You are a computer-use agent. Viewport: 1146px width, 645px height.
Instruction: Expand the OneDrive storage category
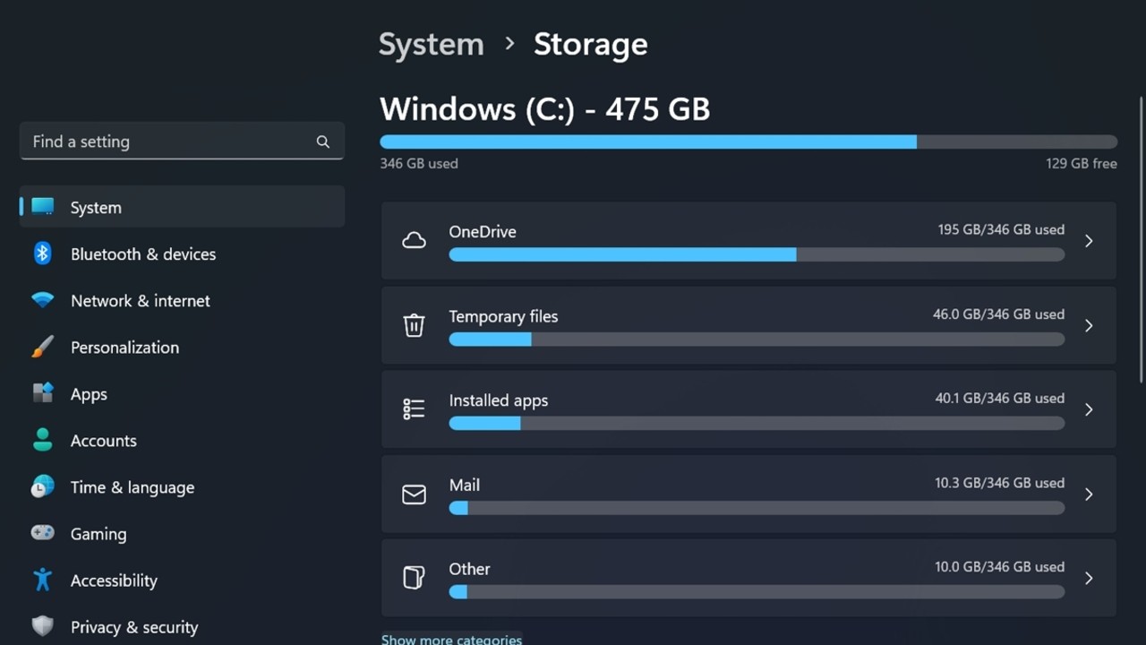coord(1089,241)
